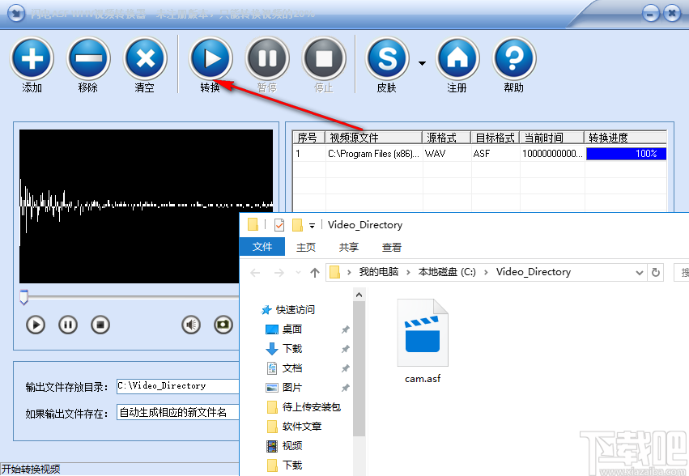Click the Pause (暂停) toolbar icon

(267, 58)
